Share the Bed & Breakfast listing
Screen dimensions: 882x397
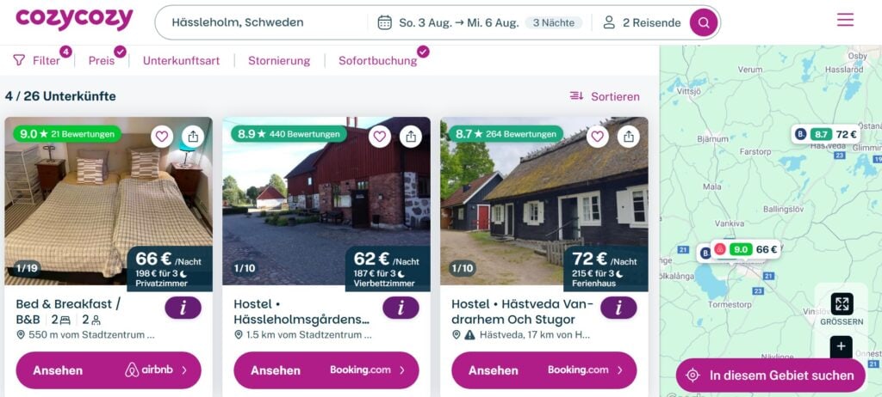click(193, 136)
